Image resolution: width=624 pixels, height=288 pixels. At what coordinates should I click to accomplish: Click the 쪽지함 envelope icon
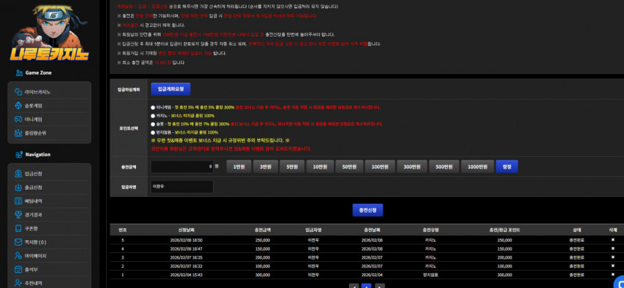click(x=18, y=242)
